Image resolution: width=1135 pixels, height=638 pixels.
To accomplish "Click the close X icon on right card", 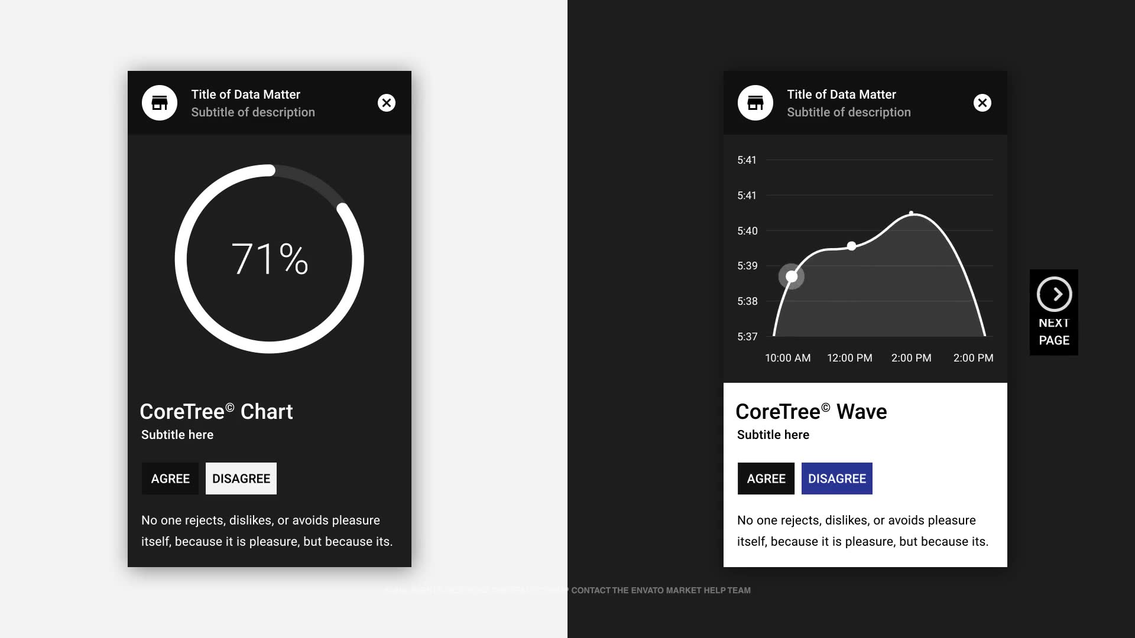I will point(982,103).
